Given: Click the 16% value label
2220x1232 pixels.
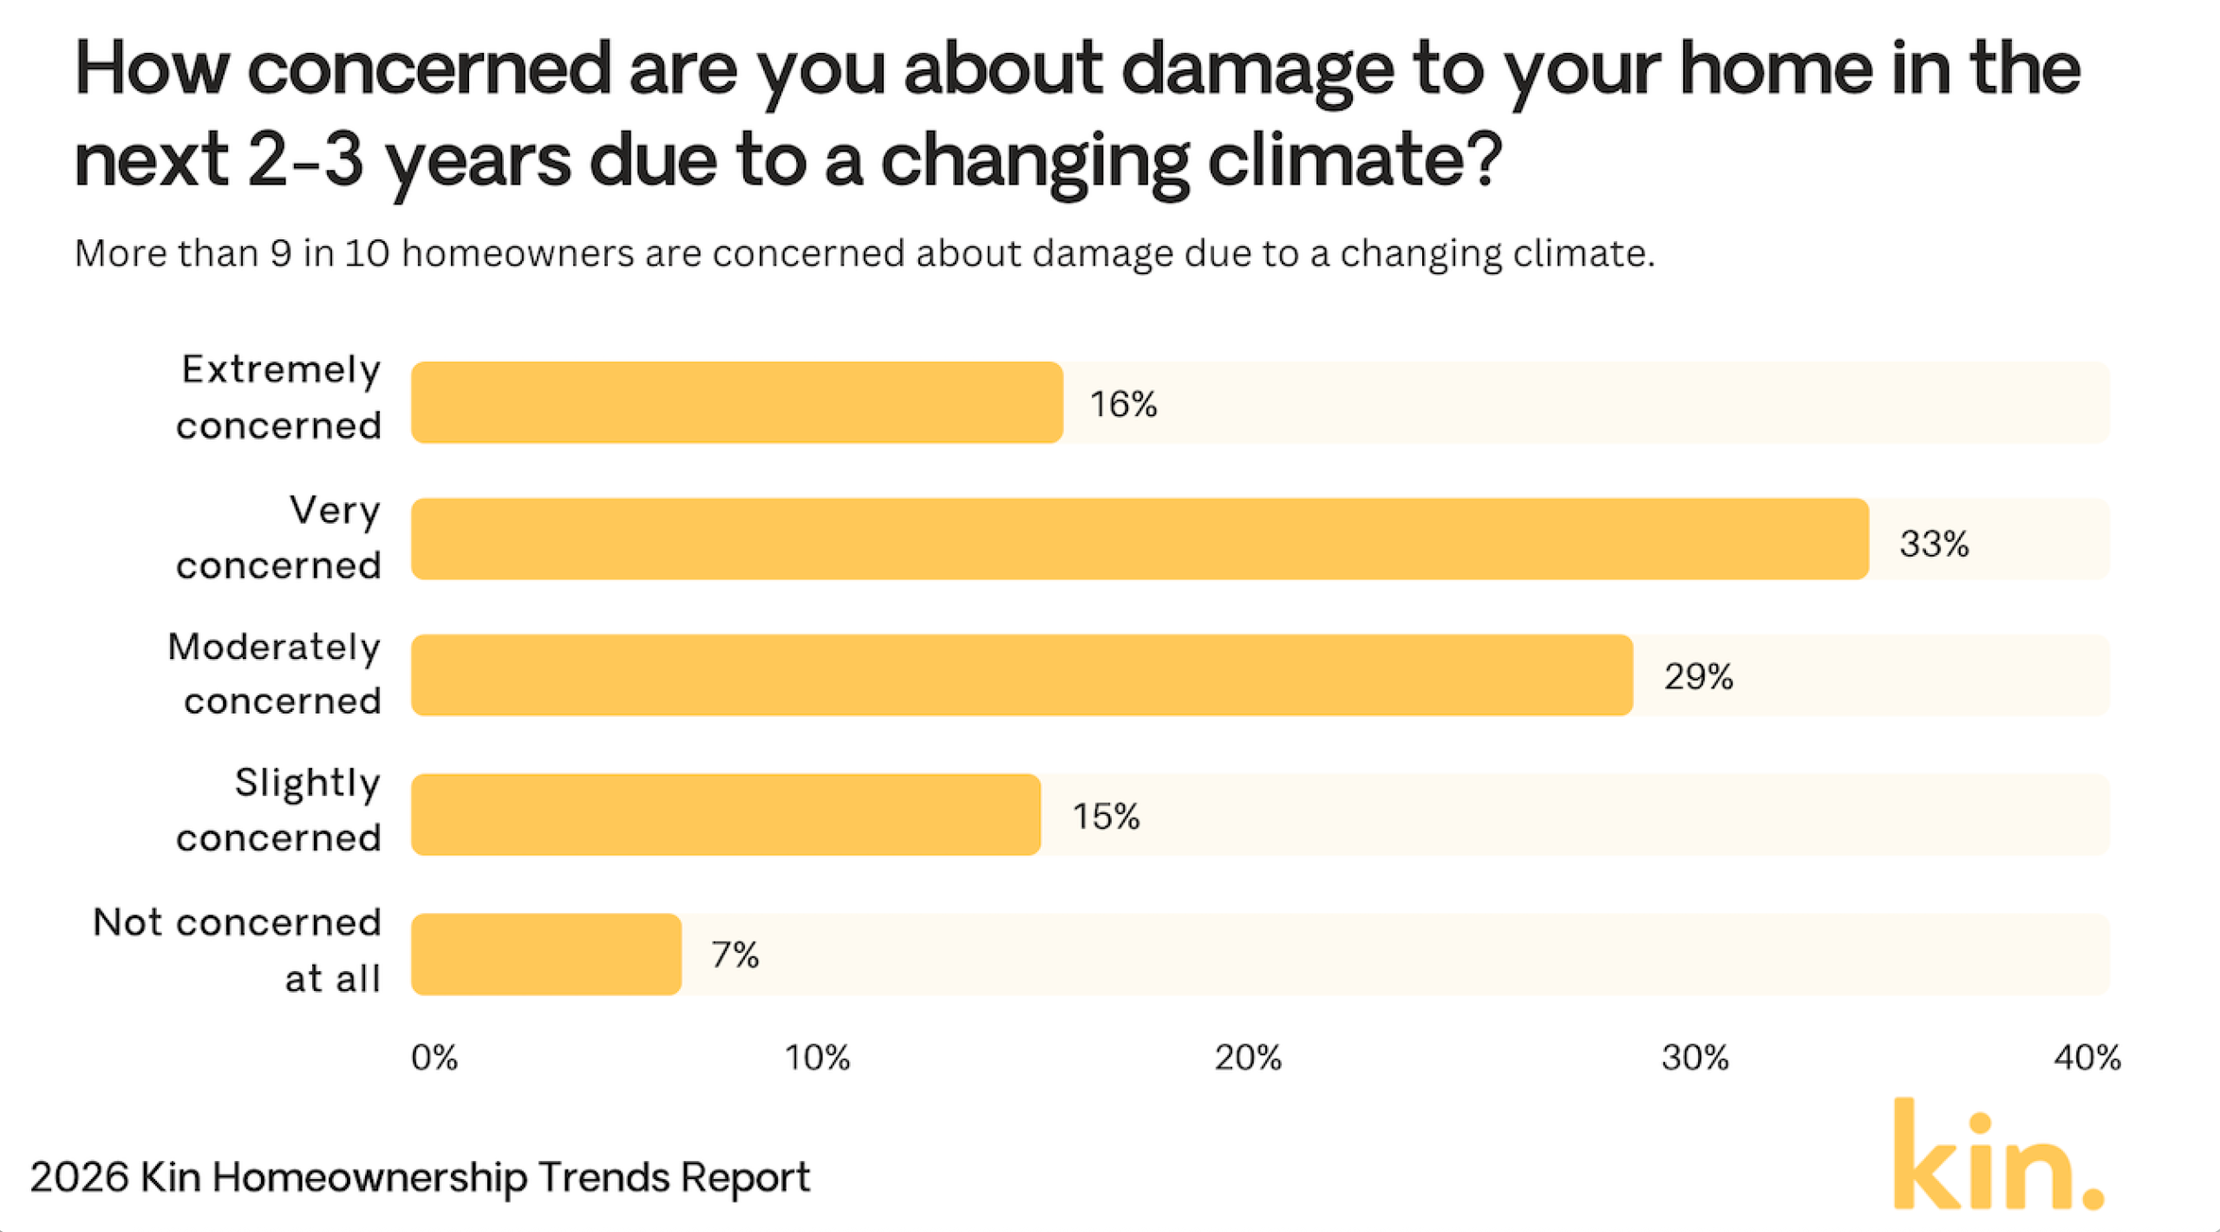Looking at the screenshot, I should coord(1123,404).
